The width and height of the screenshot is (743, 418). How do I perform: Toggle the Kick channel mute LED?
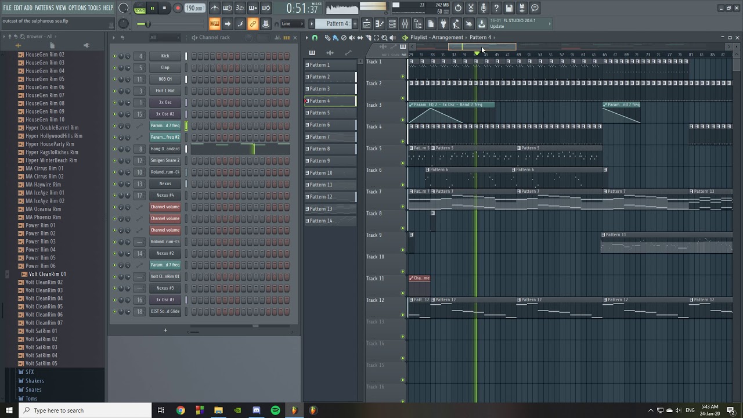[x=114, y=56]
